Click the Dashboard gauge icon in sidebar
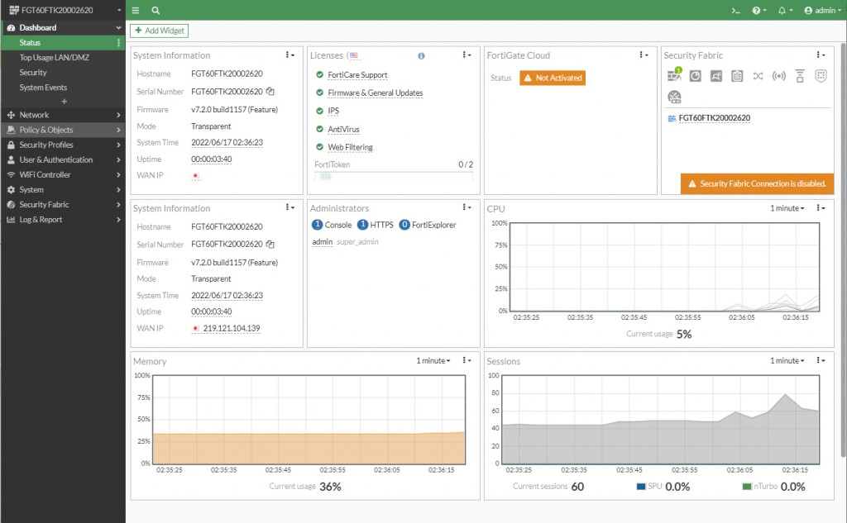 tap(11, 27)
